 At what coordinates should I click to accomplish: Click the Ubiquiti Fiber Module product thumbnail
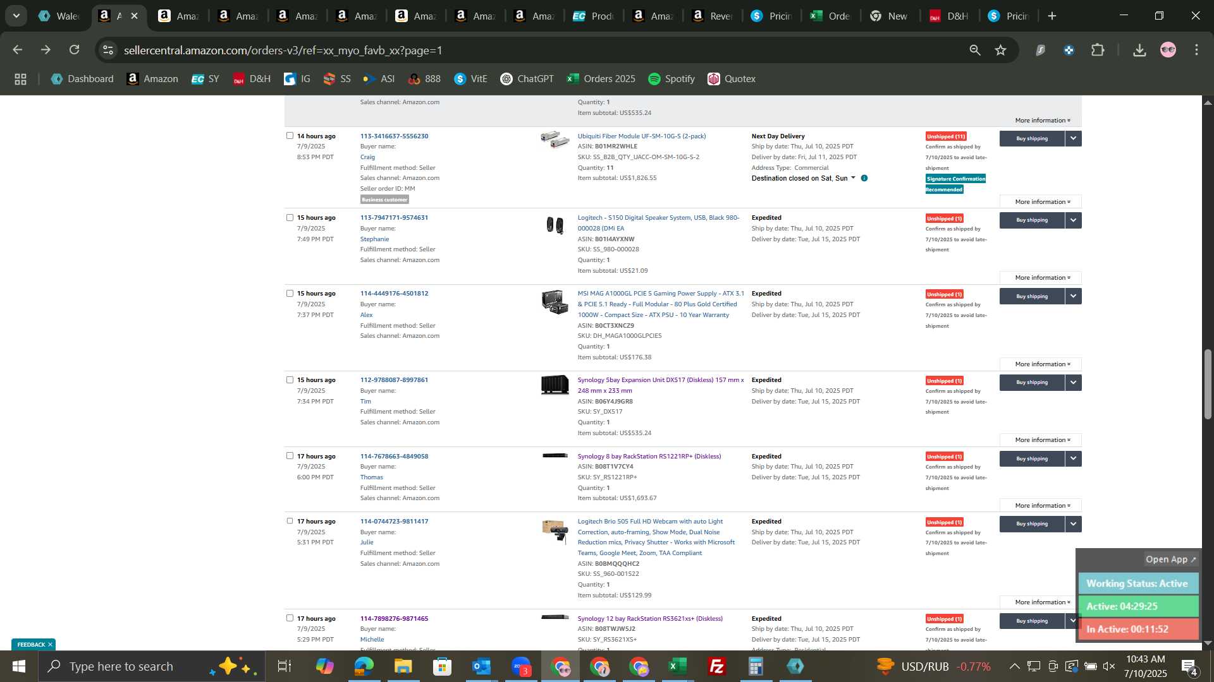click(x=555, y=140)
